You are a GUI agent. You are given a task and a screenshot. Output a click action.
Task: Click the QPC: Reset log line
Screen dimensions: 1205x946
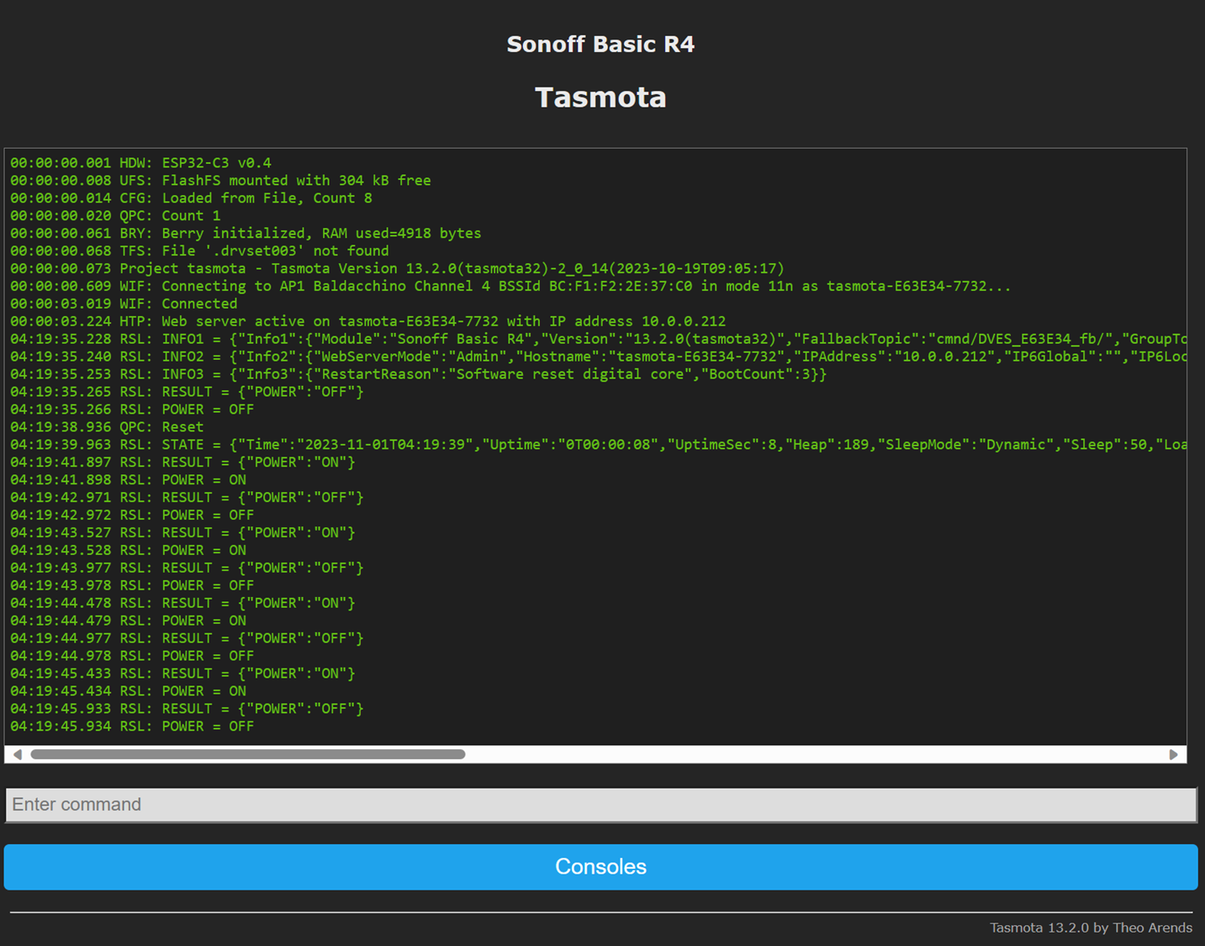click(107, 427)
